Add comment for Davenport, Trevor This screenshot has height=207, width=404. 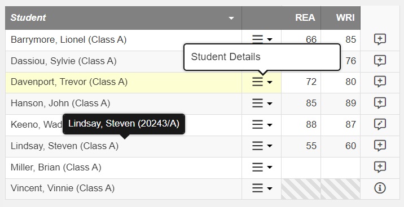pos(380,82)
